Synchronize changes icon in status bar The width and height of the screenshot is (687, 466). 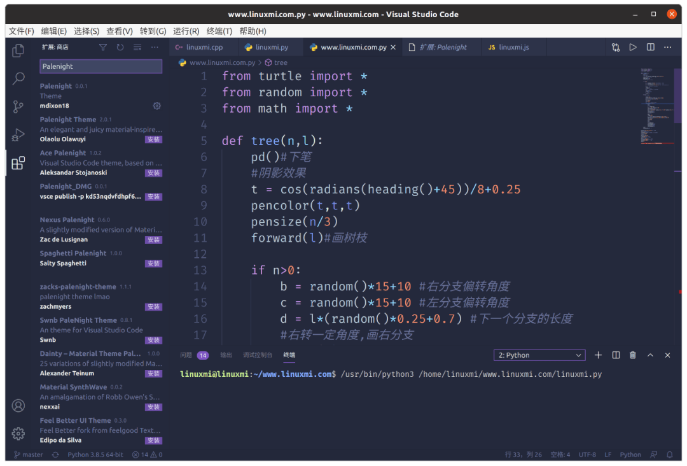[x=55, y=455]
